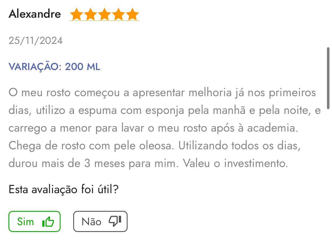
Task: Click the fourth orange rating star
Action: (119, 15)
